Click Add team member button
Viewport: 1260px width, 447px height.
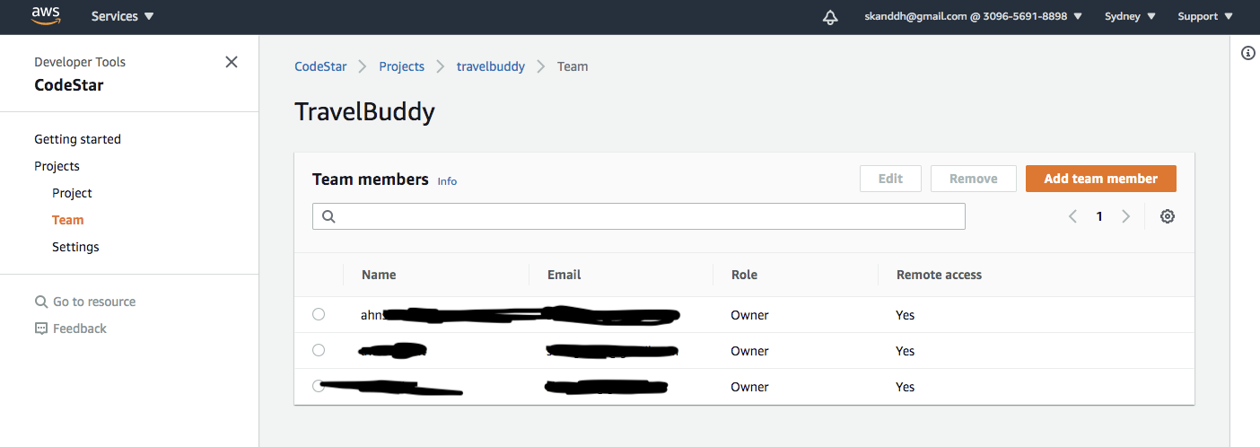click(1101, 179)
